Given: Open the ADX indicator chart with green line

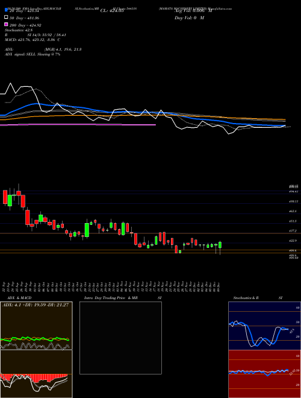Looking at the screenshot, I should [36, 326].
